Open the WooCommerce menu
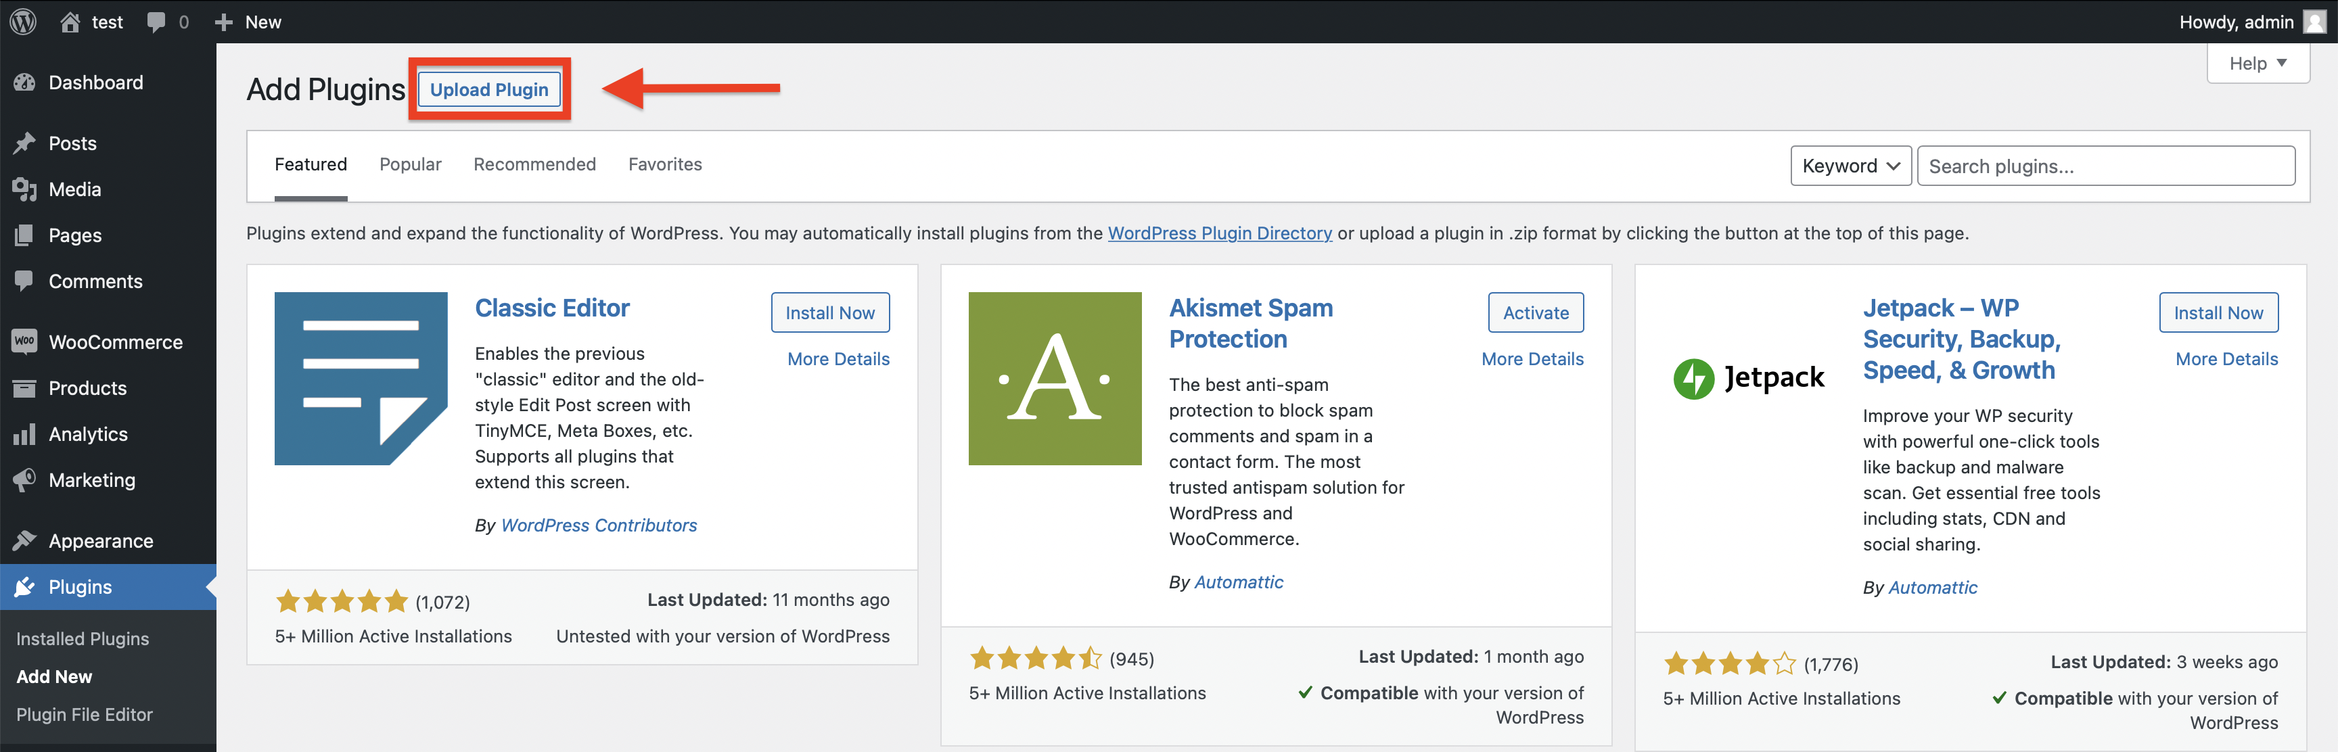Screen dimensions: 2338x752 pyautogui.click(x=108, y=342)
